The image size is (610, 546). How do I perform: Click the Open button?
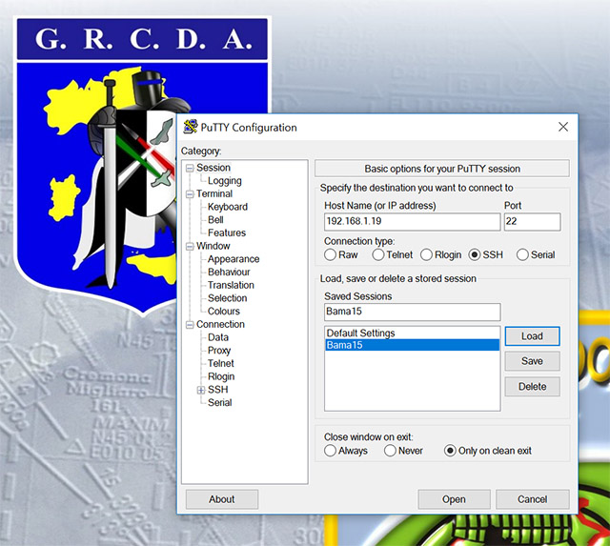[454, 499]
